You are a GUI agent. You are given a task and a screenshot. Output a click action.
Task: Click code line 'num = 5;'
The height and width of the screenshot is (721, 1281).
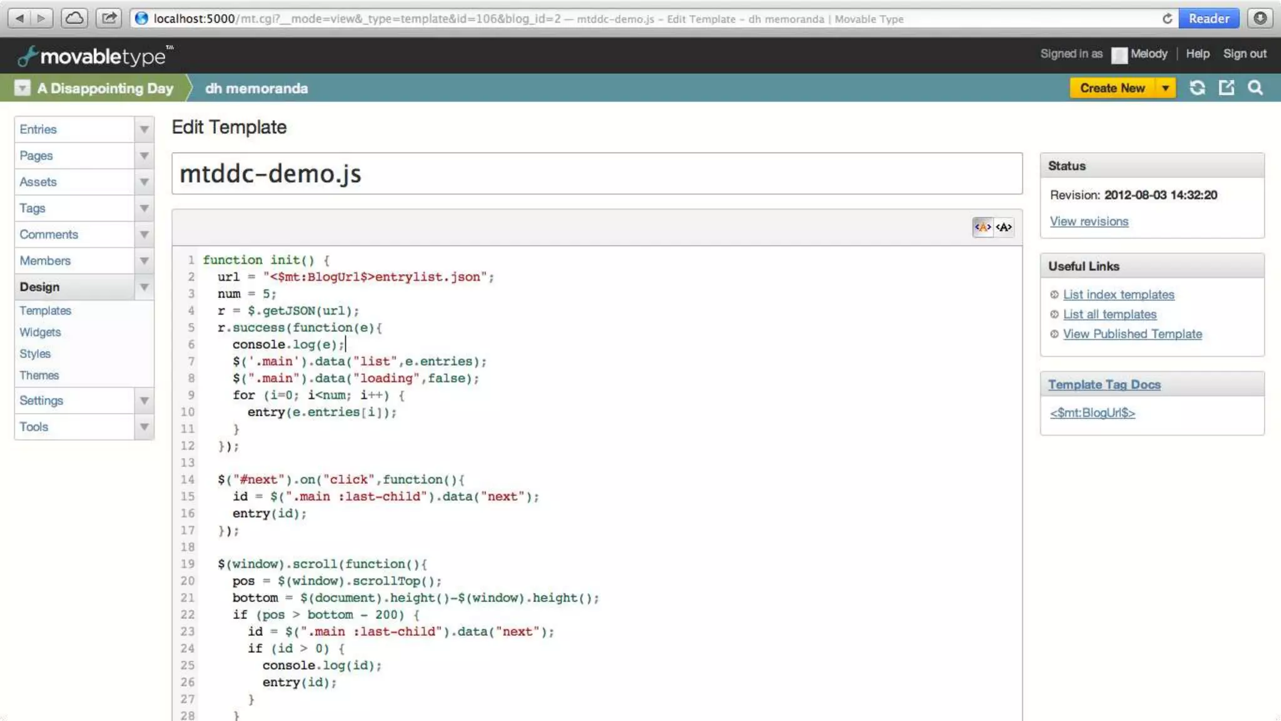246,294
